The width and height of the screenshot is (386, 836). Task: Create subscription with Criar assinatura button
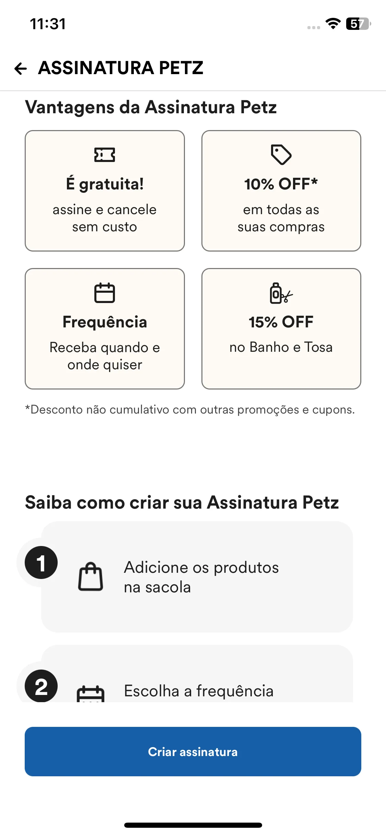[193, 752]
